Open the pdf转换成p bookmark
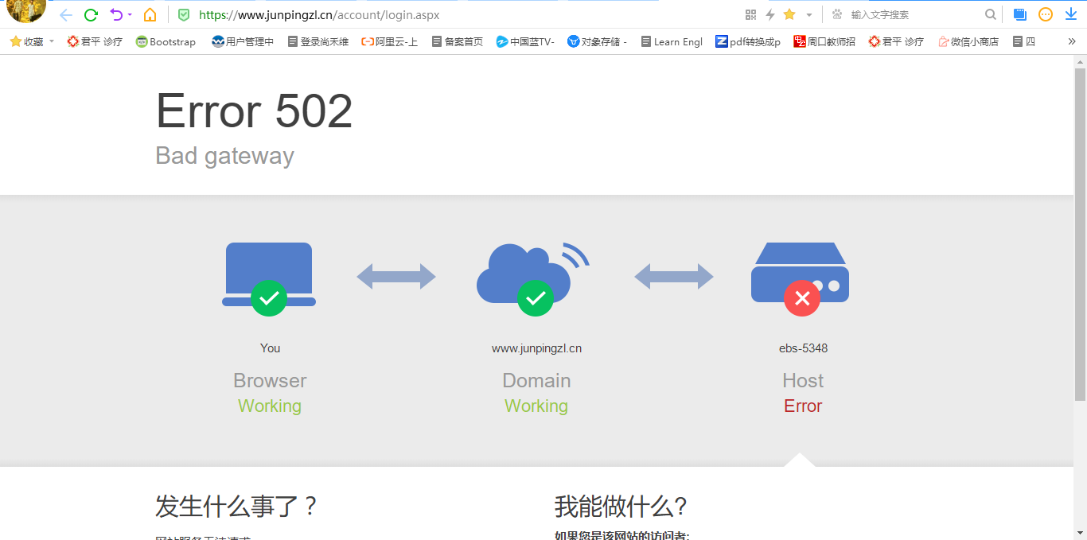1087x540 pixels. tap(748, 41)
